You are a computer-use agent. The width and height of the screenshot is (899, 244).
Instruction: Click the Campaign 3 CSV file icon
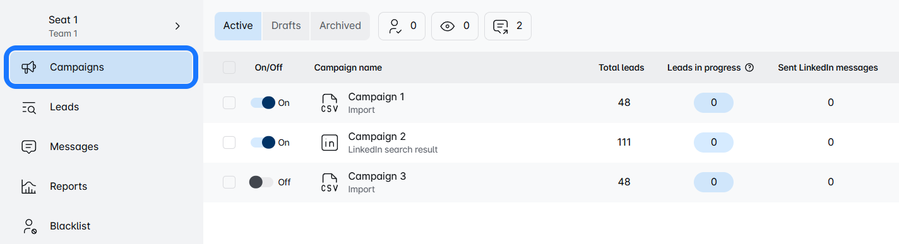point(330,183)
